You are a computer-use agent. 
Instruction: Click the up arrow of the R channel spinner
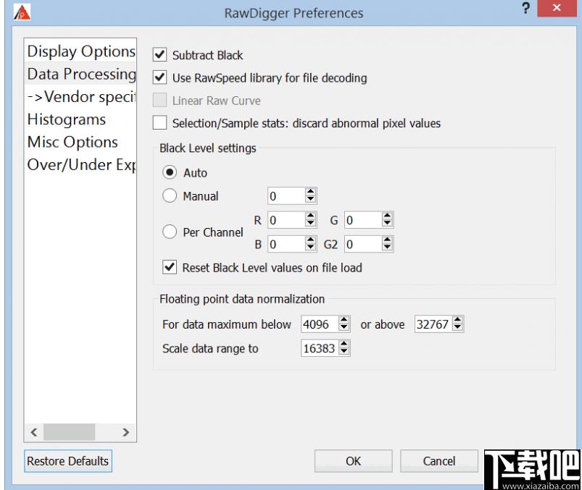coord(311,216)
